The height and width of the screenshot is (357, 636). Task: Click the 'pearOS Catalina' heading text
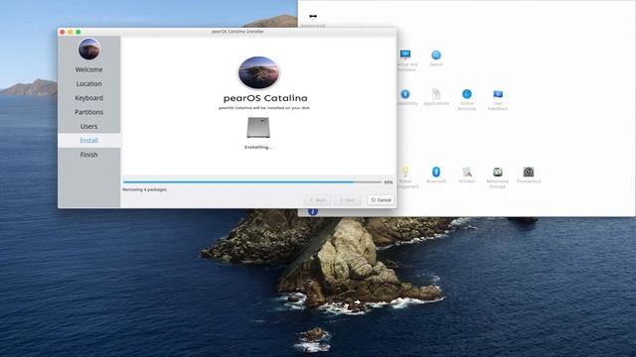click(x=265, y=98)
